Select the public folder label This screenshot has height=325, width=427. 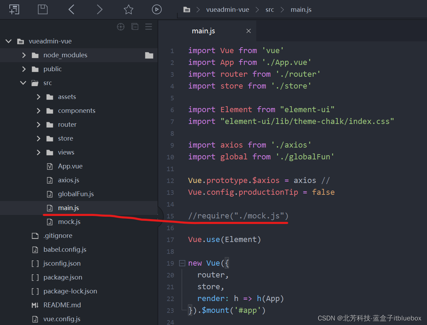(x=53, y=69)
